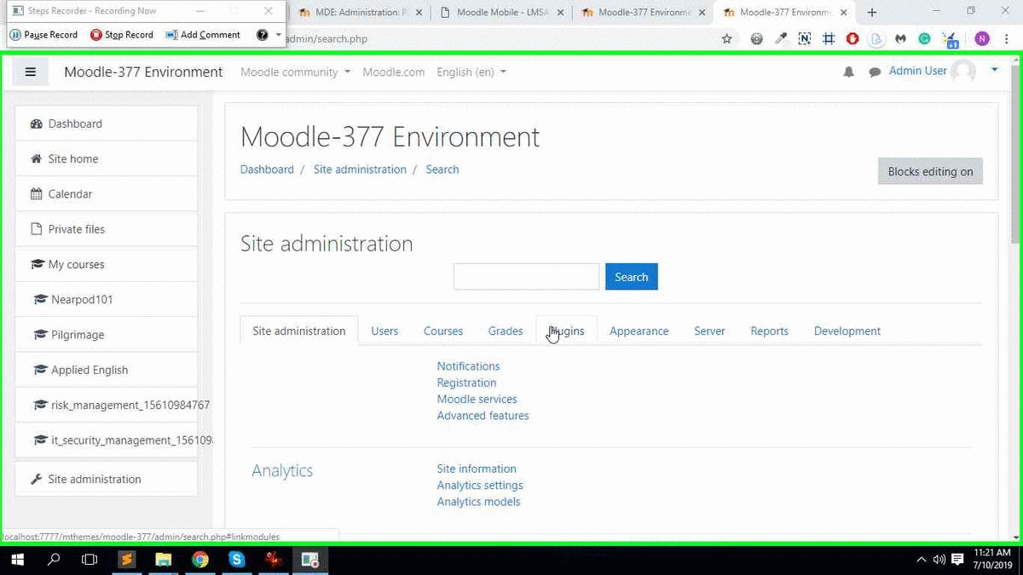Open the Pilgrimage course in sidebar
Viewport: 1023px width, 575px height.
[107, 335]
